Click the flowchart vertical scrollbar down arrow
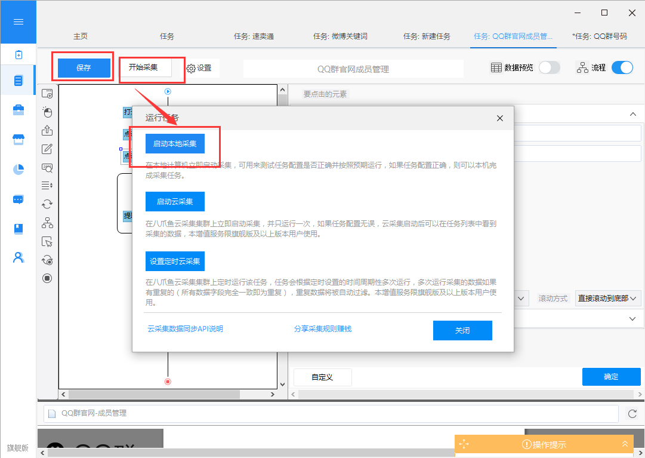 pos(282,385)
